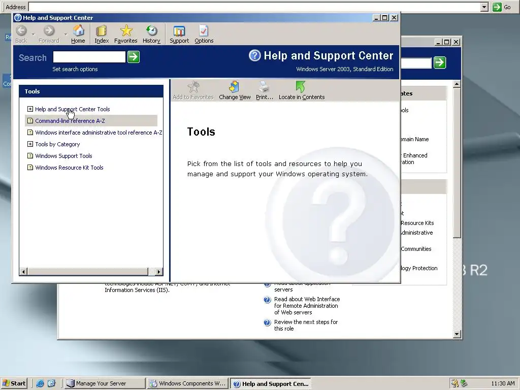This screenshot has height=390, width=520.
Task: Click Add to Favorites star button
Action: pos(193,87)
